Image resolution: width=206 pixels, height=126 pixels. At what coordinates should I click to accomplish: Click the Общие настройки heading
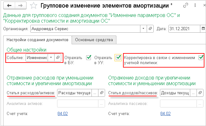26,50
